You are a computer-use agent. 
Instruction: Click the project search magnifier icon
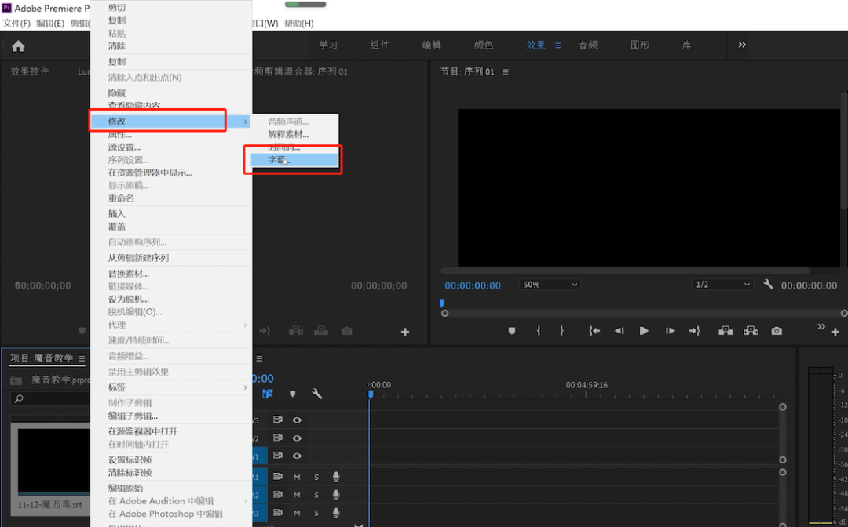click(19, 399)
